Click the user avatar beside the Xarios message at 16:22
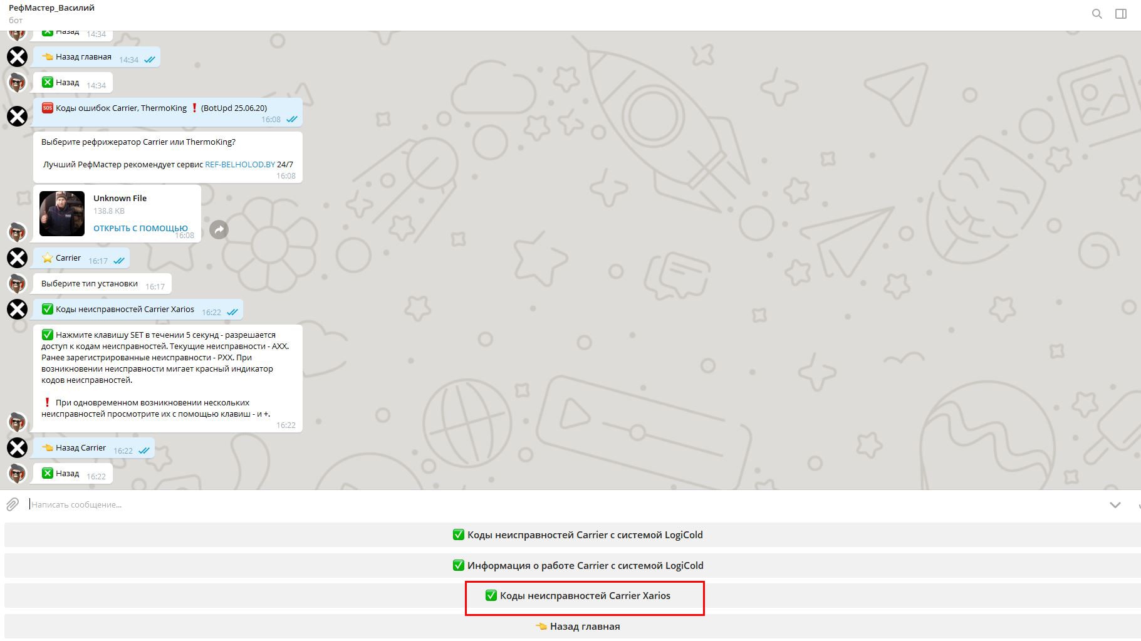1141x641 pixels. coord(17,309)
